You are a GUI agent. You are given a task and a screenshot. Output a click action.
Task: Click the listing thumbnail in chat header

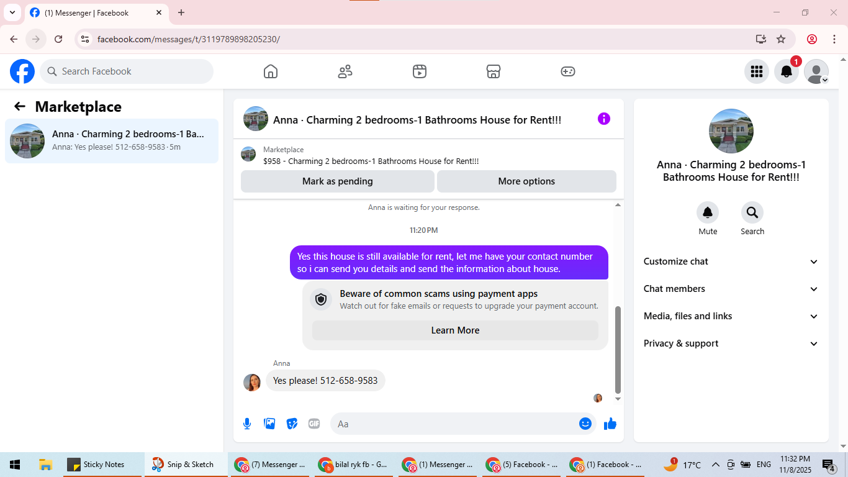tap(256, 119)
